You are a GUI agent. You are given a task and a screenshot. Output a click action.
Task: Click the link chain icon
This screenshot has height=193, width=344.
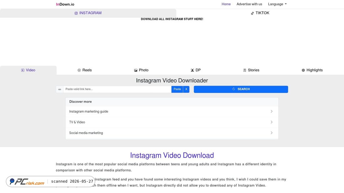pyautogui.click(x=60, y=89)
